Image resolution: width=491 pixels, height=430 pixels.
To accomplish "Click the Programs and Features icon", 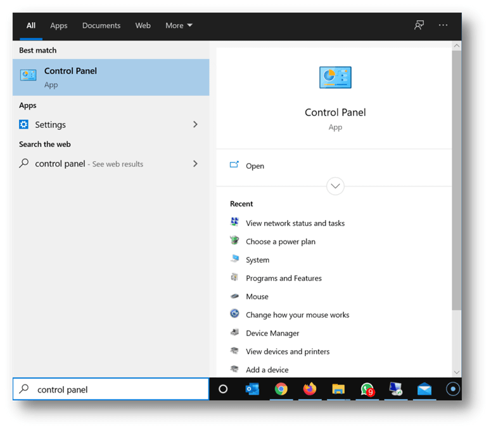I will click(x=234, y=277).
